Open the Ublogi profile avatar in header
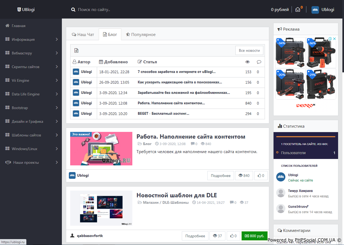The image size is (344, 245). 315,10
